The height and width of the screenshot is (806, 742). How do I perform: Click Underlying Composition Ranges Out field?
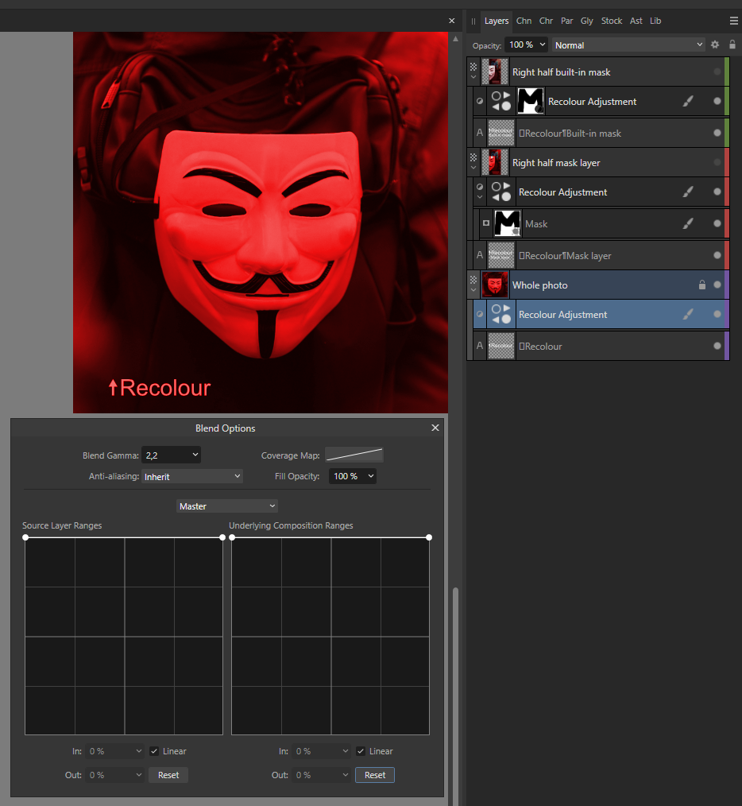(321, 775)
